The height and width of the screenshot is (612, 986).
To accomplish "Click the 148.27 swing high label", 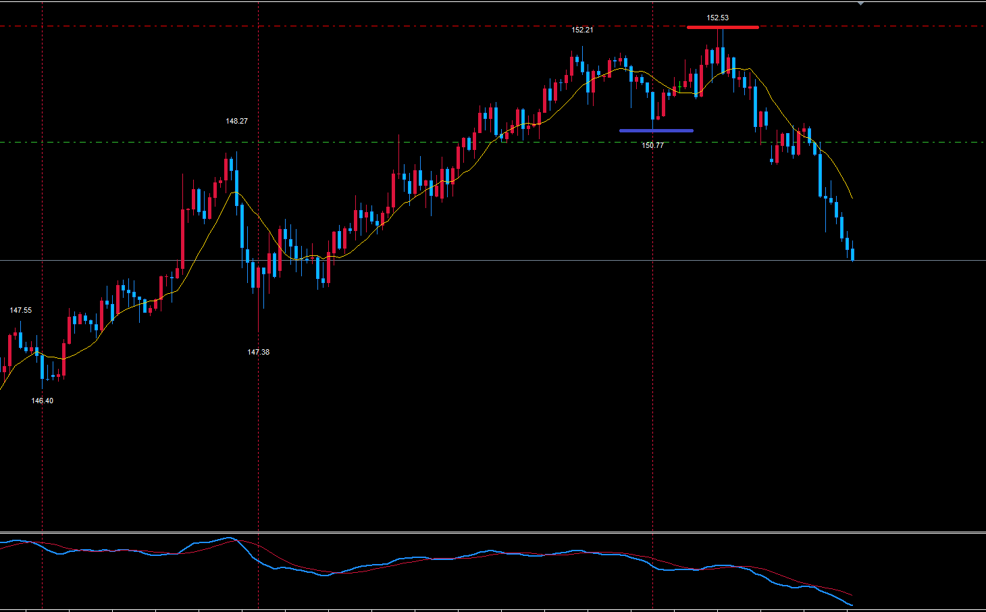I will 236,121.
